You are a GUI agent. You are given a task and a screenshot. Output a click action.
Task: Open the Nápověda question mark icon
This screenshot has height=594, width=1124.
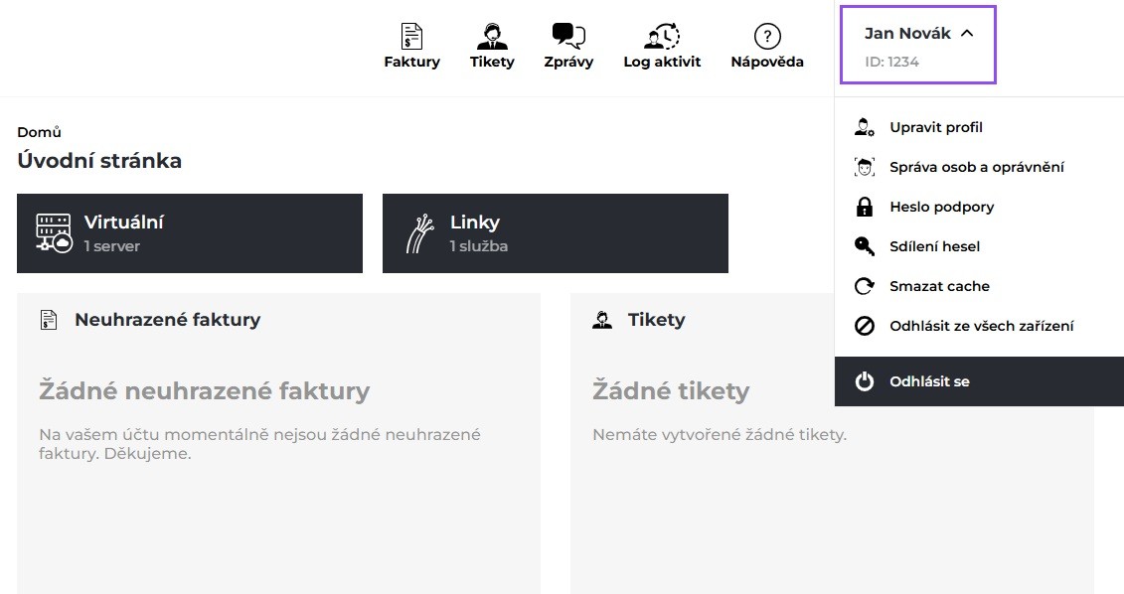coord(767,36)
